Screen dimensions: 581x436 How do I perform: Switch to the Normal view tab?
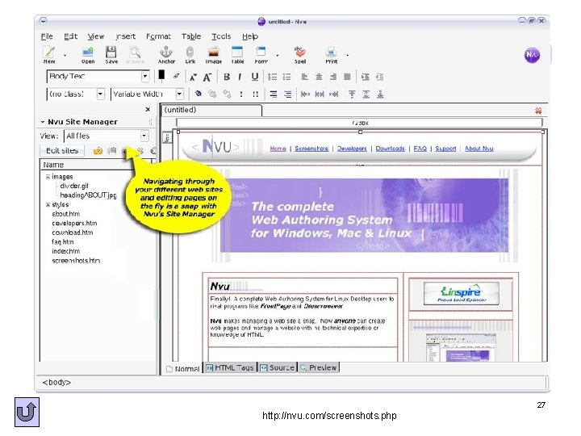182,368
